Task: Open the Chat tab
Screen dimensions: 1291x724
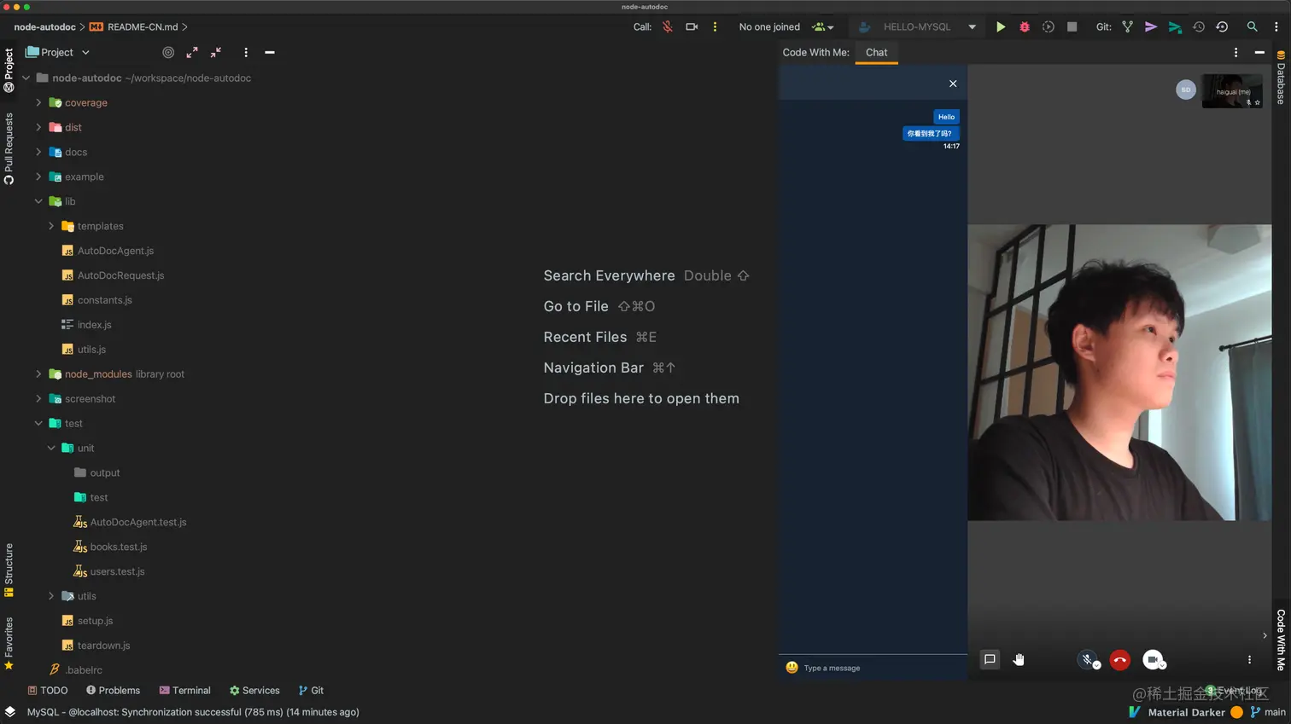Action: (876, 52)
